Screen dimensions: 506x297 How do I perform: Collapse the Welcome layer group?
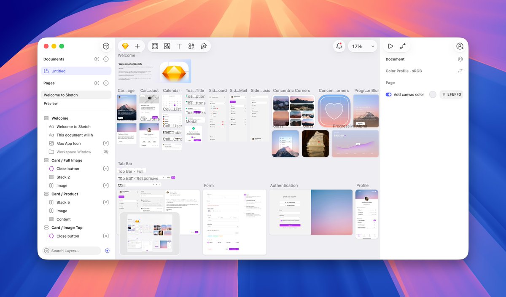pyautogui.click(x=46, y=118)
